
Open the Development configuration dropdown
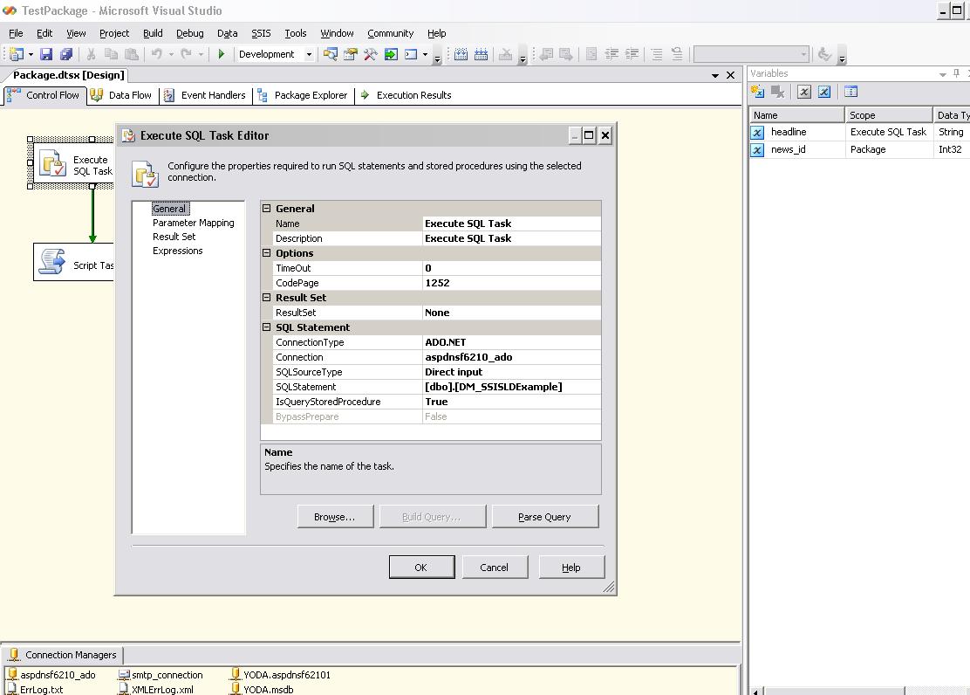tap(309, 54)
